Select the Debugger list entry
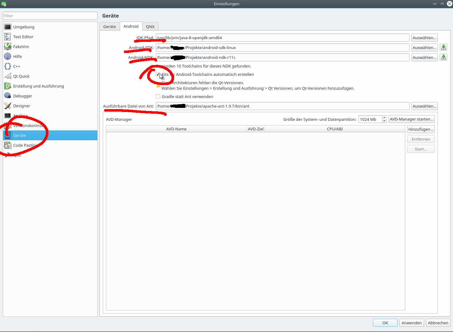 tap(50, 96)
